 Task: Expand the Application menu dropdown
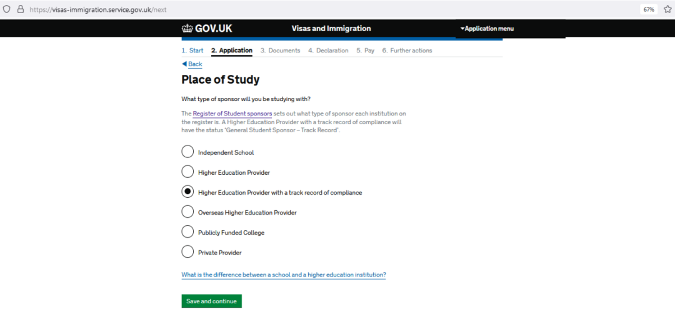pos(487,29)
